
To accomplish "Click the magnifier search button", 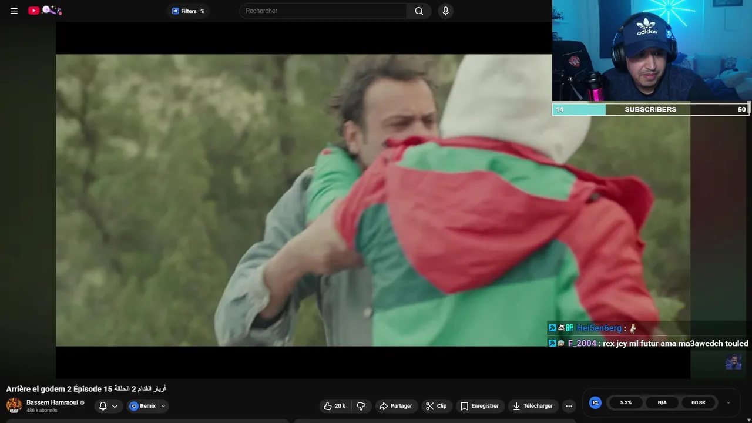I will point(419,11).
